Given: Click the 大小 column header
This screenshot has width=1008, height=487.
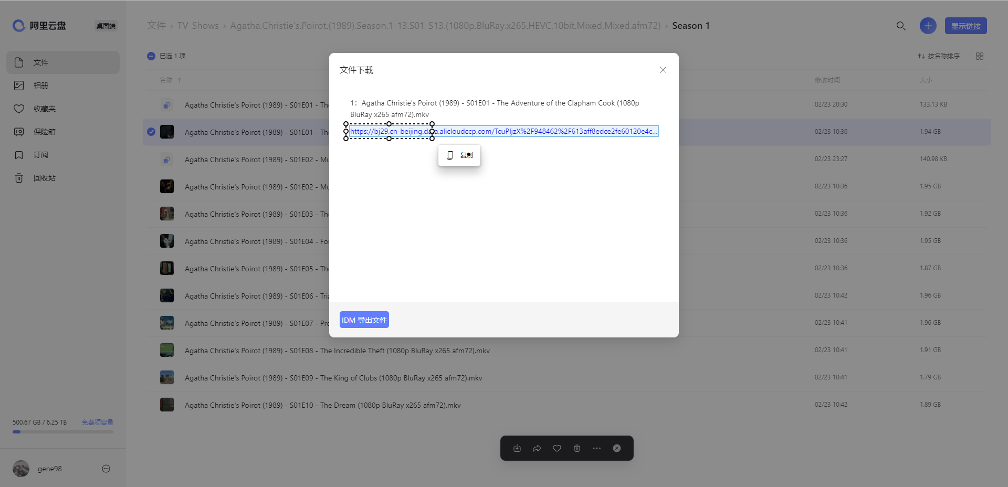Looking at the screenshot, I should 926,80.
